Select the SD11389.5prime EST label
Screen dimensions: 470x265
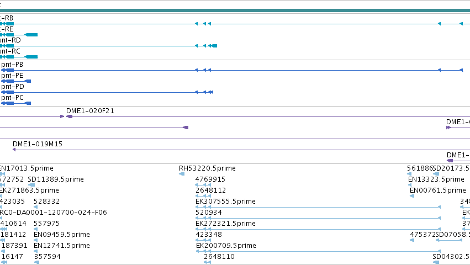click(56, 179)
